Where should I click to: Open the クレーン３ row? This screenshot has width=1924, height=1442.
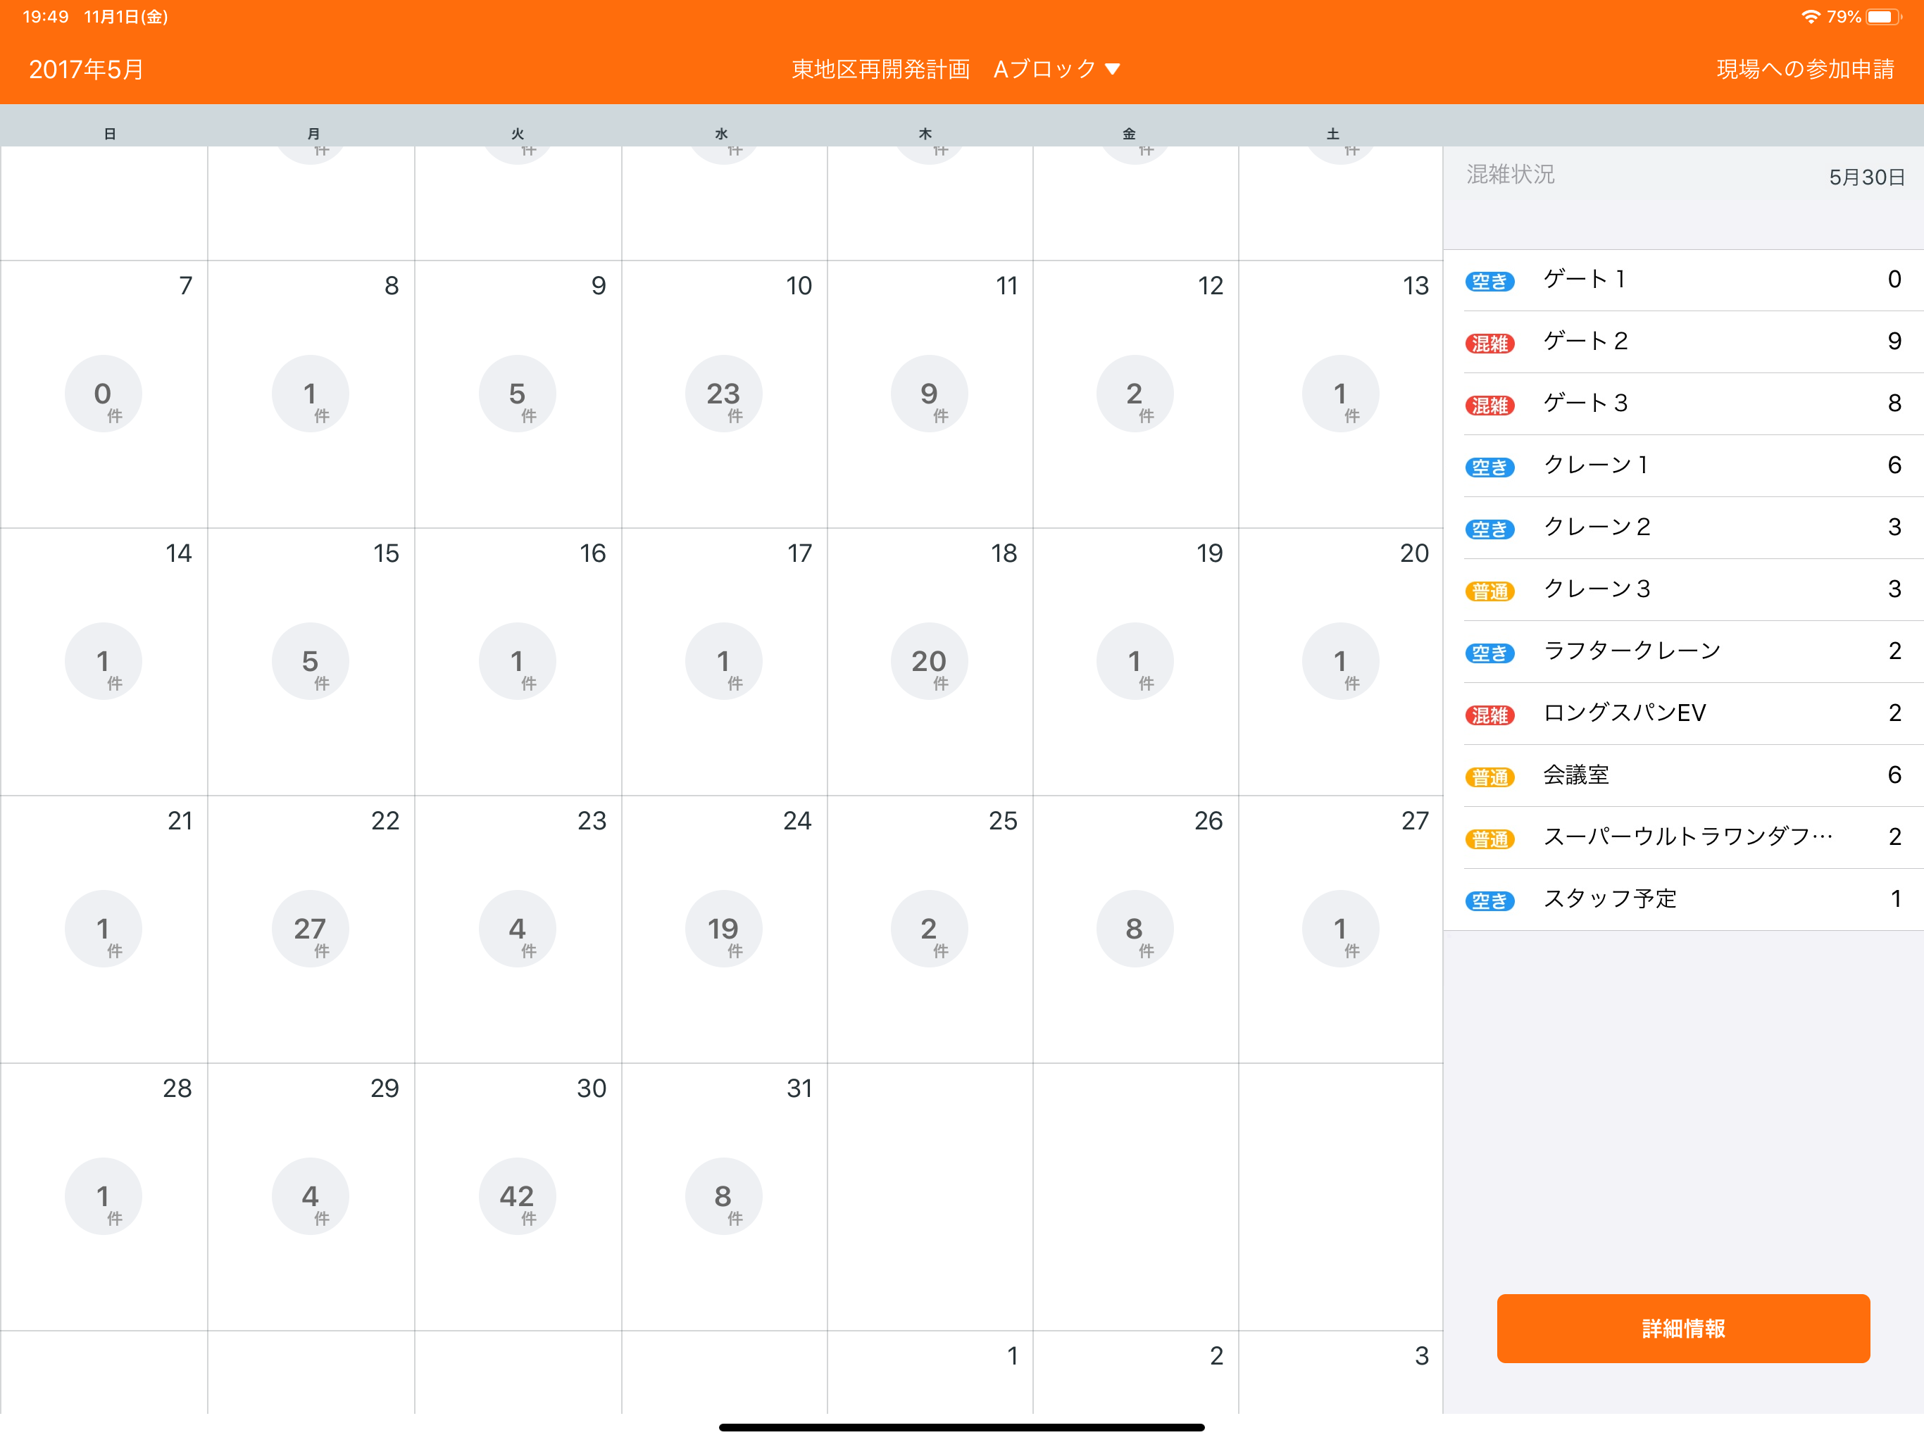pos(1683,589)
